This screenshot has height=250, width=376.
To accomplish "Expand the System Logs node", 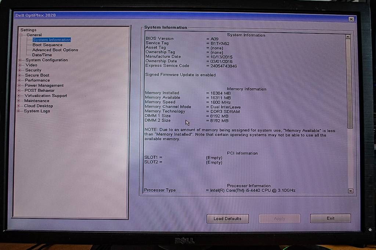I will pos(18,111).
